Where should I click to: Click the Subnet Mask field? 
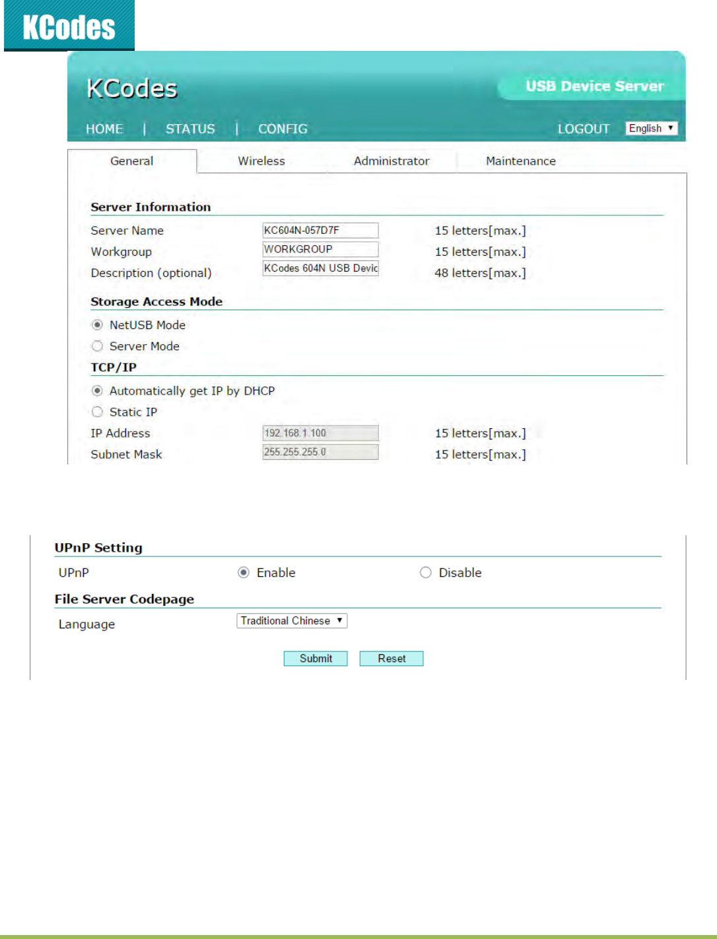[320, 452]
